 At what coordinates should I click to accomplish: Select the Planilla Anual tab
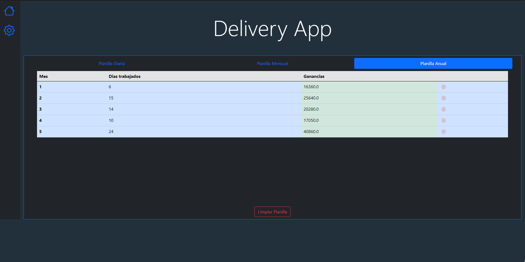(x=433, y=63)
